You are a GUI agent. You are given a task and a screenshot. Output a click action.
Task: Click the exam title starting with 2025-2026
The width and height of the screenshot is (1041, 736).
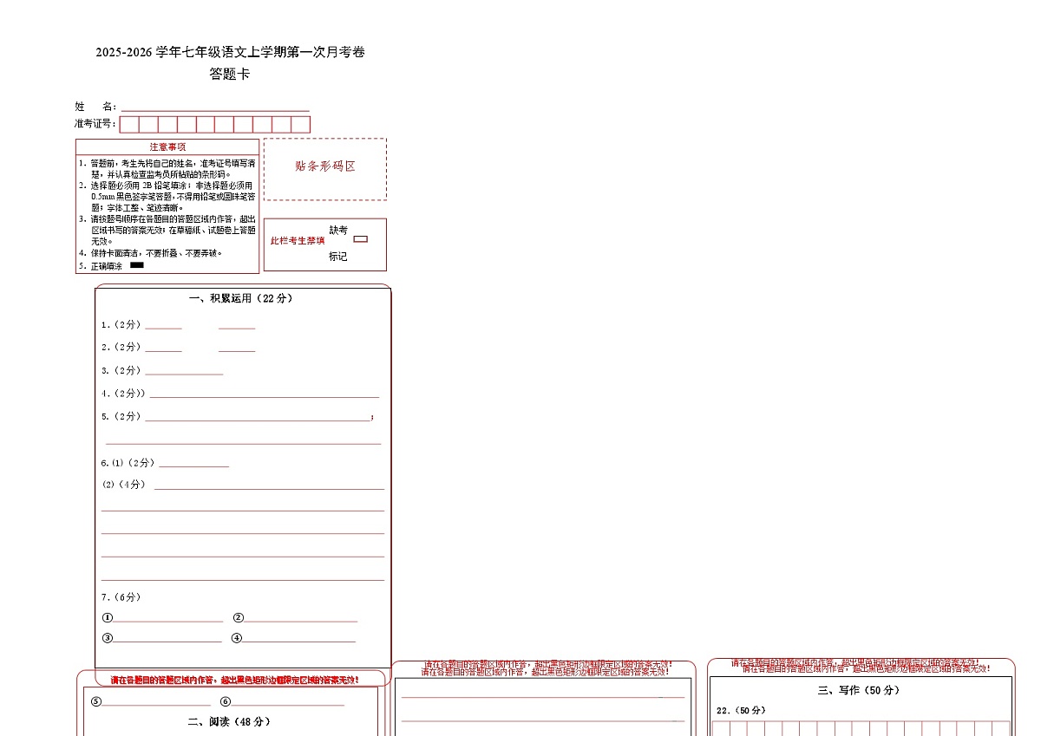click(x=230, y=52)
